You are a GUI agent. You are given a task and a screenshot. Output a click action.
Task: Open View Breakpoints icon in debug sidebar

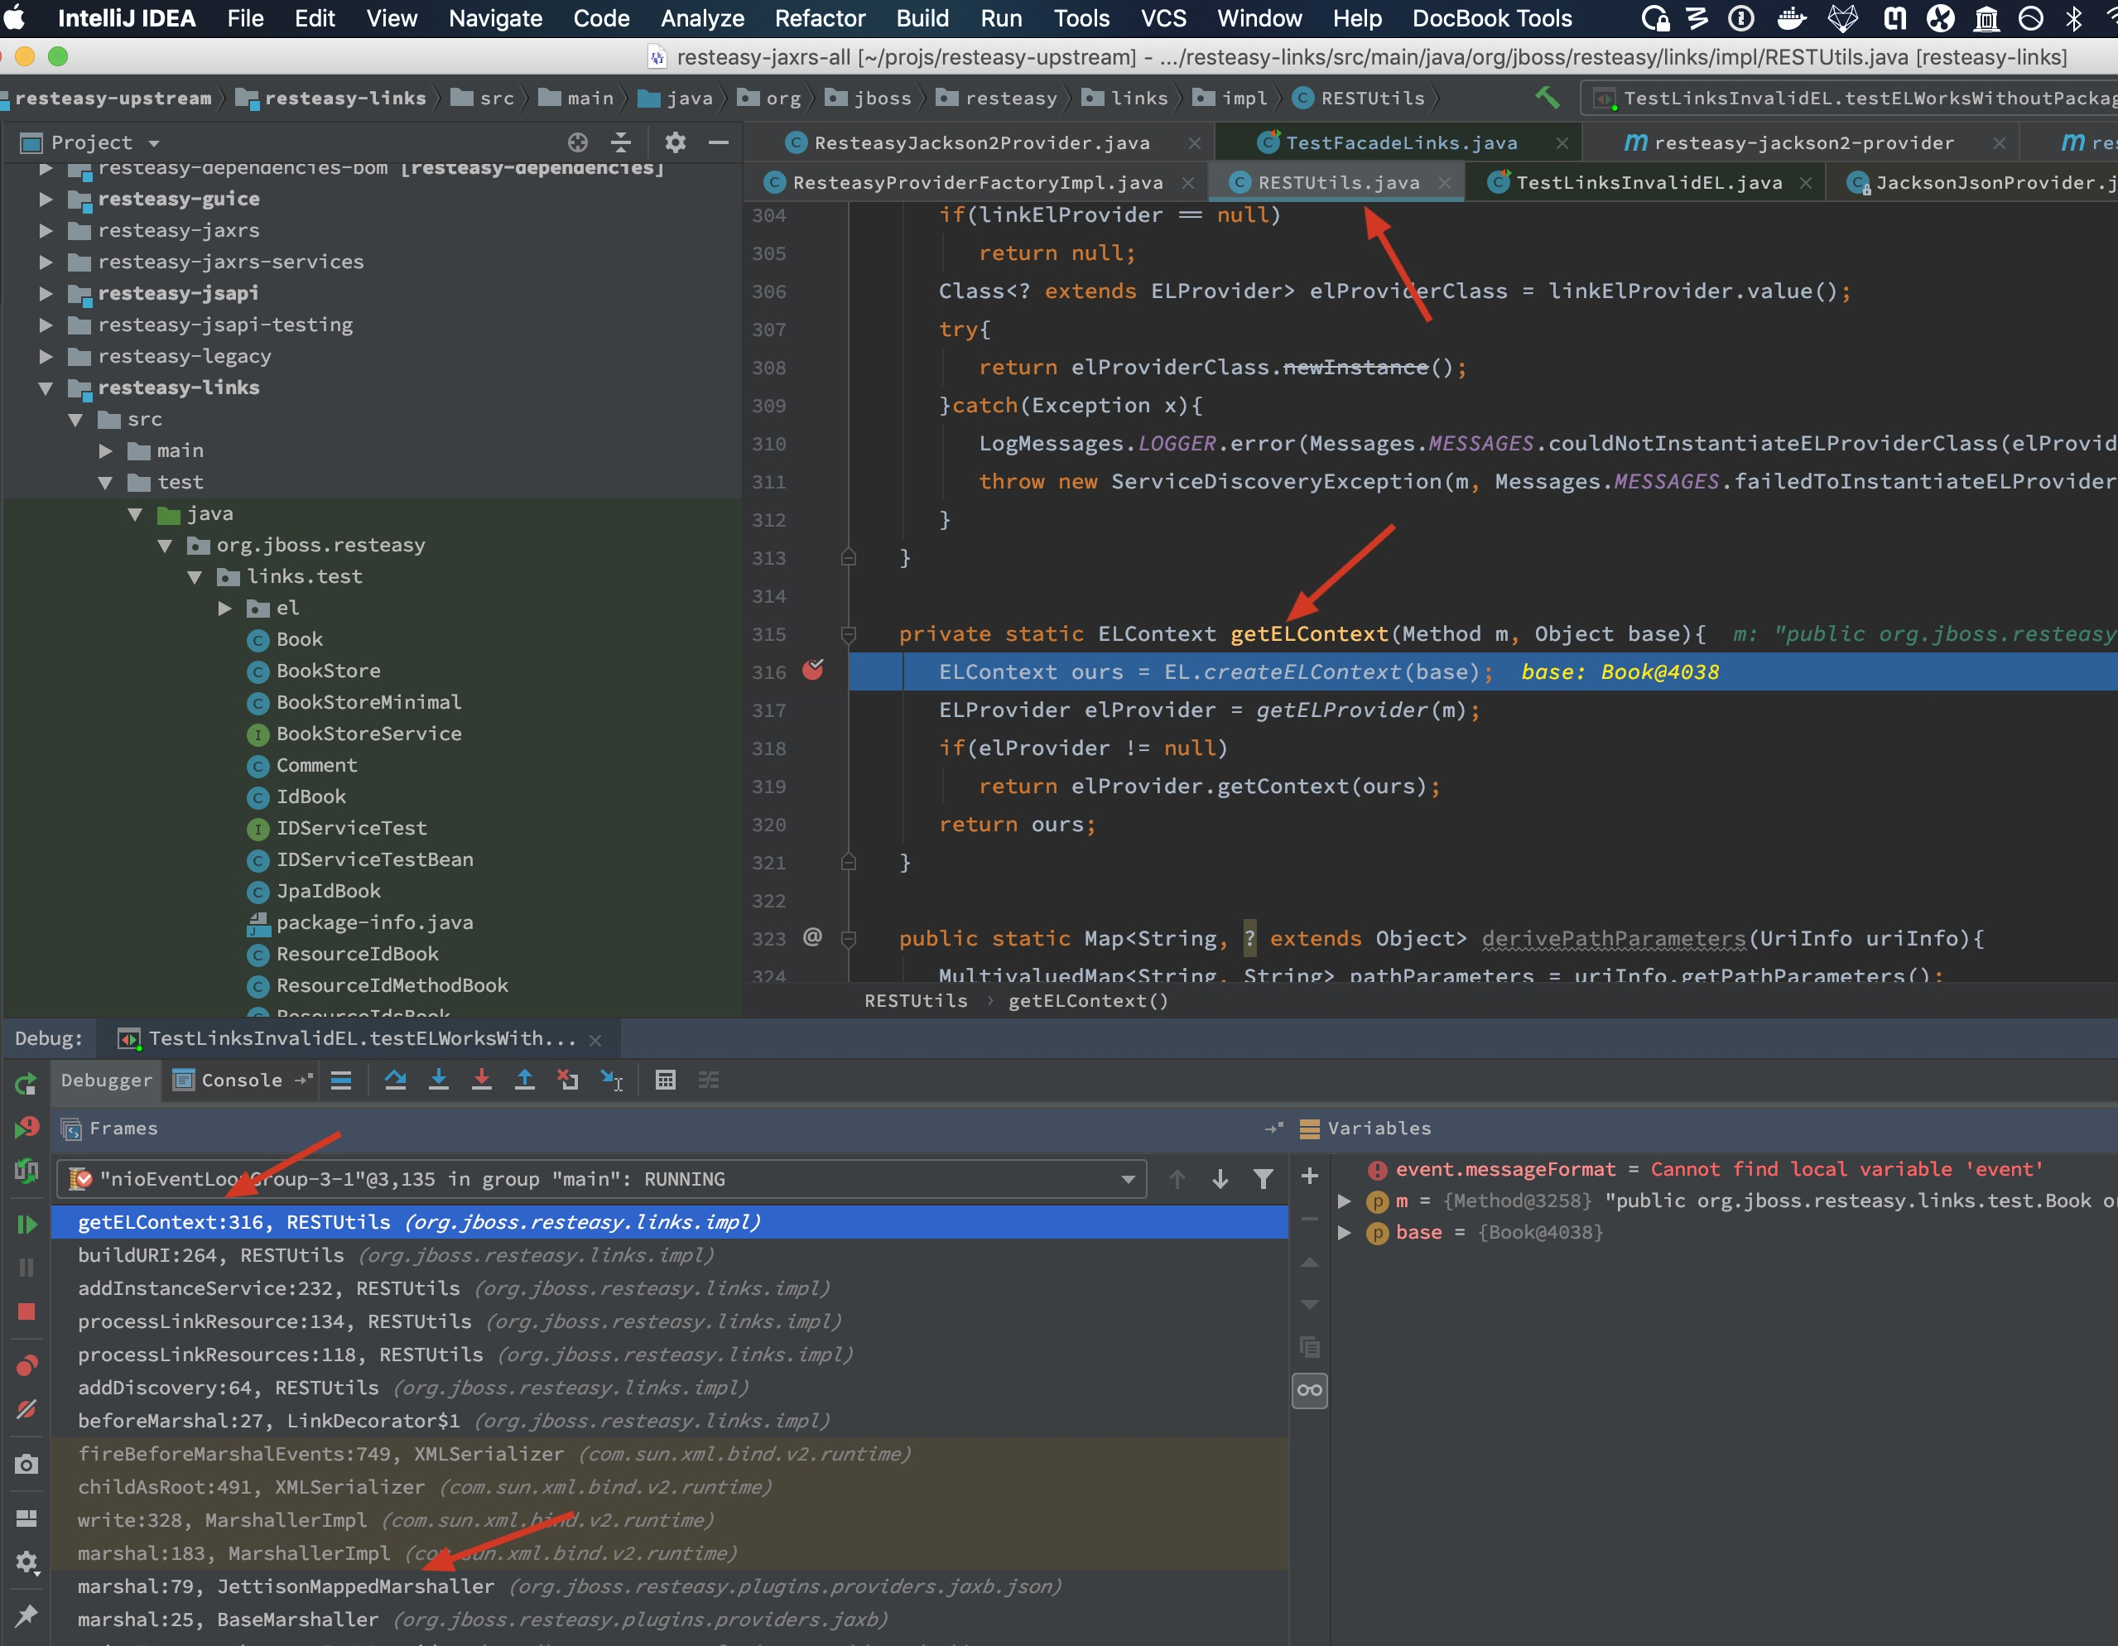26,1365
